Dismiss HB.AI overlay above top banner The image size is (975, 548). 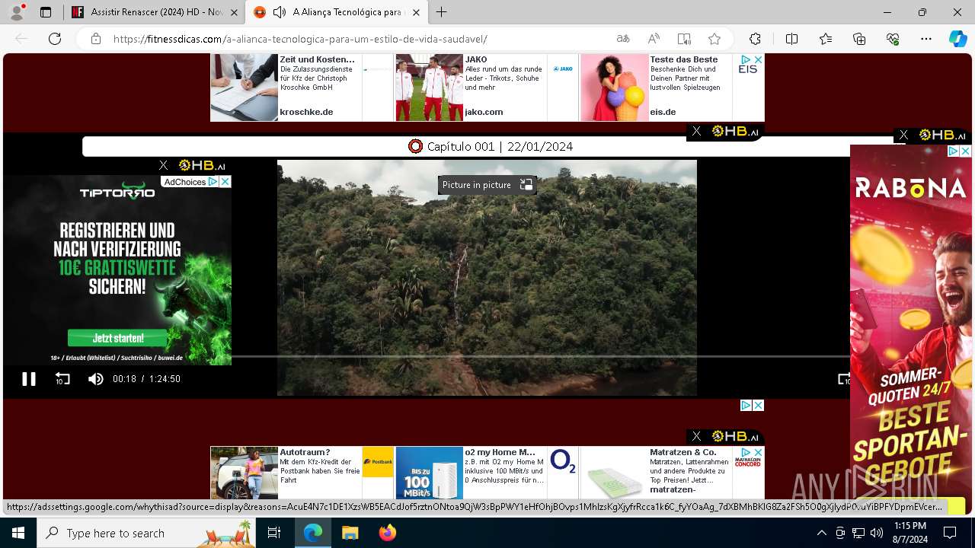pyautogui.click(x=696, y=132)
